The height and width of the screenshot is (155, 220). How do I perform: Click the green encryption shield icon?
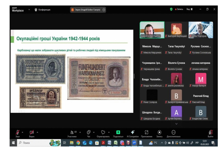click(x=171, y=9)
